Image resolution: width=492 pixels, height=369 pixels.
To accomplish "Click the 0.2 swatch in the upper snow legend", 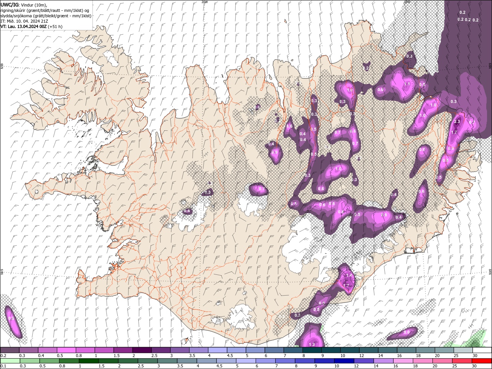I will tap(10, 350).
